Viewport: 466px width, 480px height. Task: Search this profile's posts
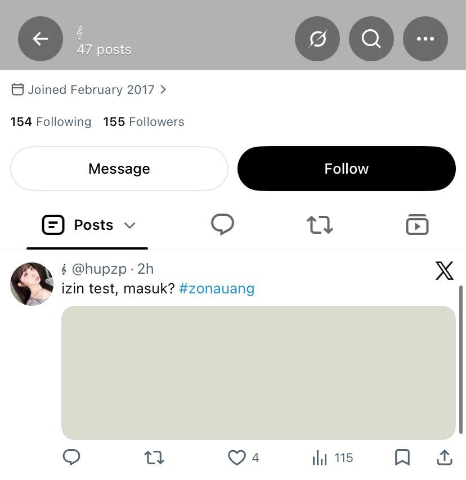pyautogui.click(x=371, y=39)
